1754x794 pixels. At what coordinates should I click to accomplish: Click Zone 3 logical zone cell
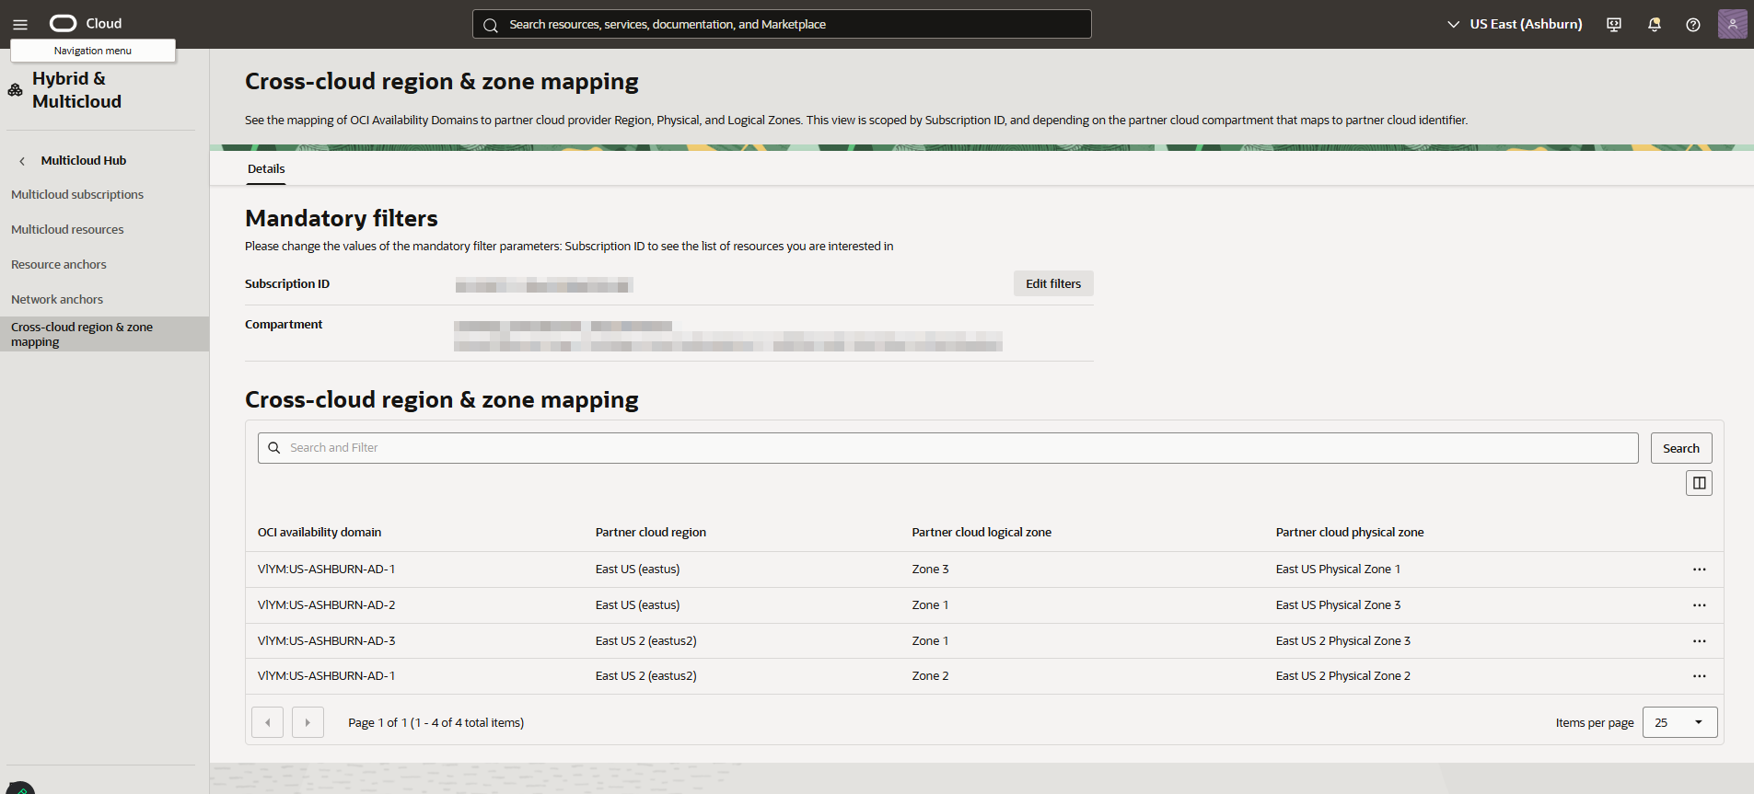(x=930, y=570)
